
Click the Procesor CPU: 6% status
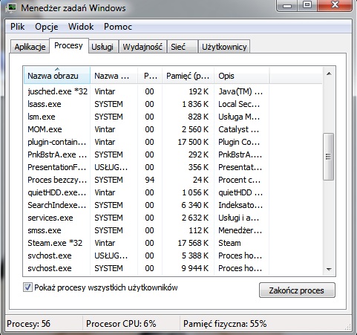tap(121, 324)
